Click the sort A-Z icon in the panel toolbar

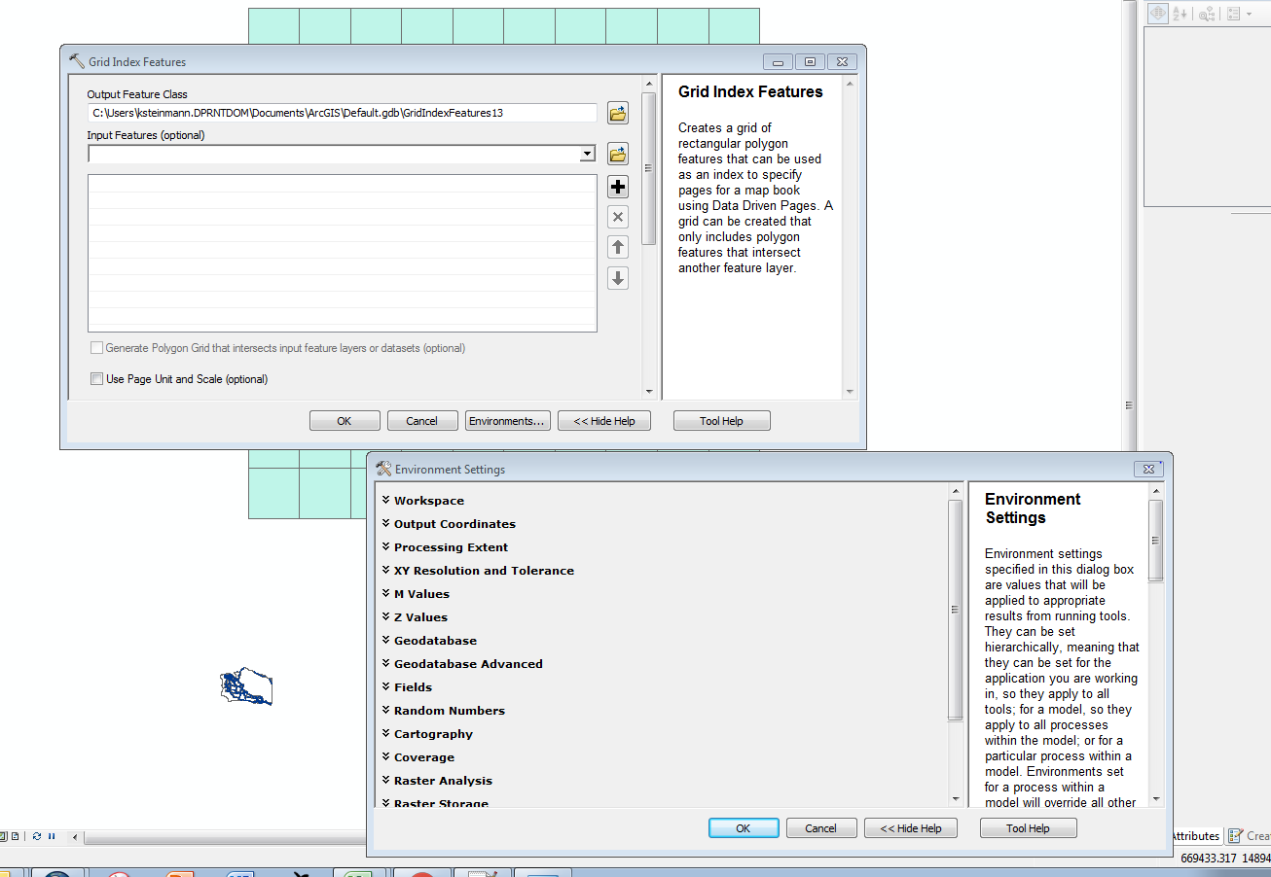point(1179,13)
